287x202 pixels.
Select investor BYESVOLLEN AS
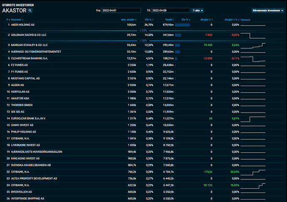(21, 192)
